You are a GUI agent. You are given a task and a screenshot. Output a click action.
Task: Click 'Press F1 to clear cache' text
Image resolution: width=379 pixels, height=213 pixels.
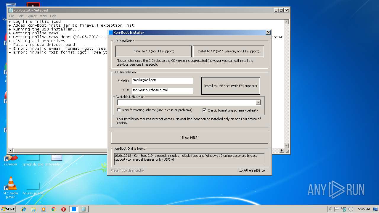[127, 170]
